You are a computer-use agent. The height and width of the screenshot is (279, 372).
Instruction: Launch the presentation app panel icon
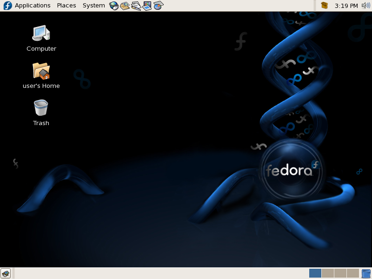tap(147, 6)
